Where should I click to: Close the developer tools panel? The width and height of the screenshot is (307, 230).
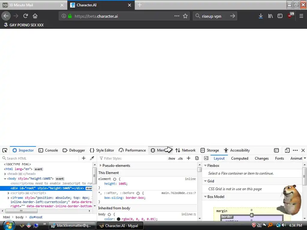(303, 150)
